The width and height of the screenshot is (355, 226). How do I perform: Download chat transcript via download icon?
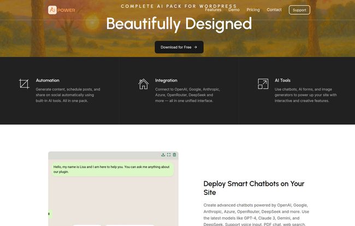(x=163, y=154)
